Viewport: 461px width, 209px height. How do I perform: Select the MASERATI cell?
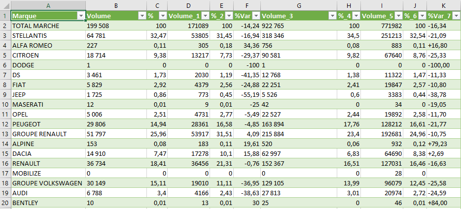tap(48, 104)
